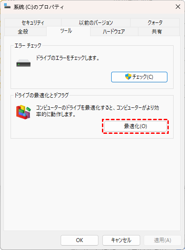Click the チェック(C) button with shield
The height and width of the screenshot is (250, 185).
[139, 77]
